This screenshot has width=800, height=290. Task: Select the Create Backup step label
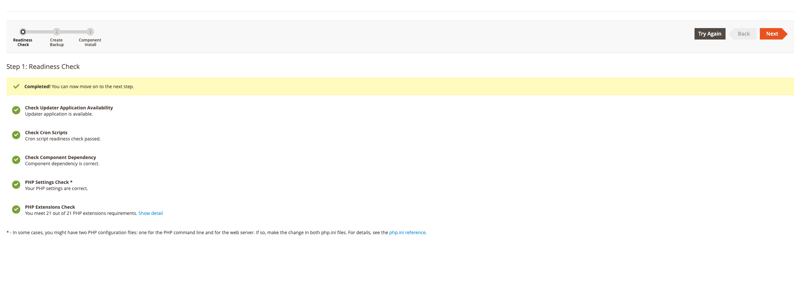(x=56, y=42)
